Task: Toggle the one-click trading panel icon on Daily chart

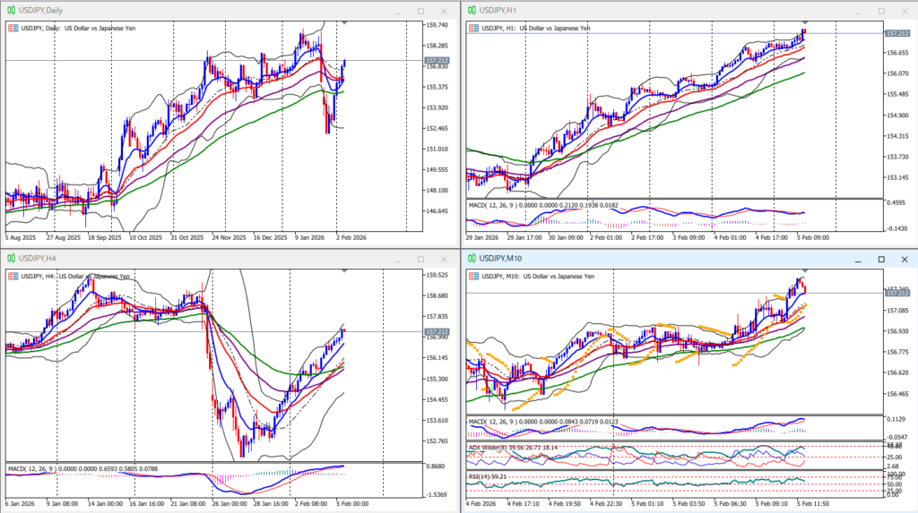Action: click(x=13, y=28)
